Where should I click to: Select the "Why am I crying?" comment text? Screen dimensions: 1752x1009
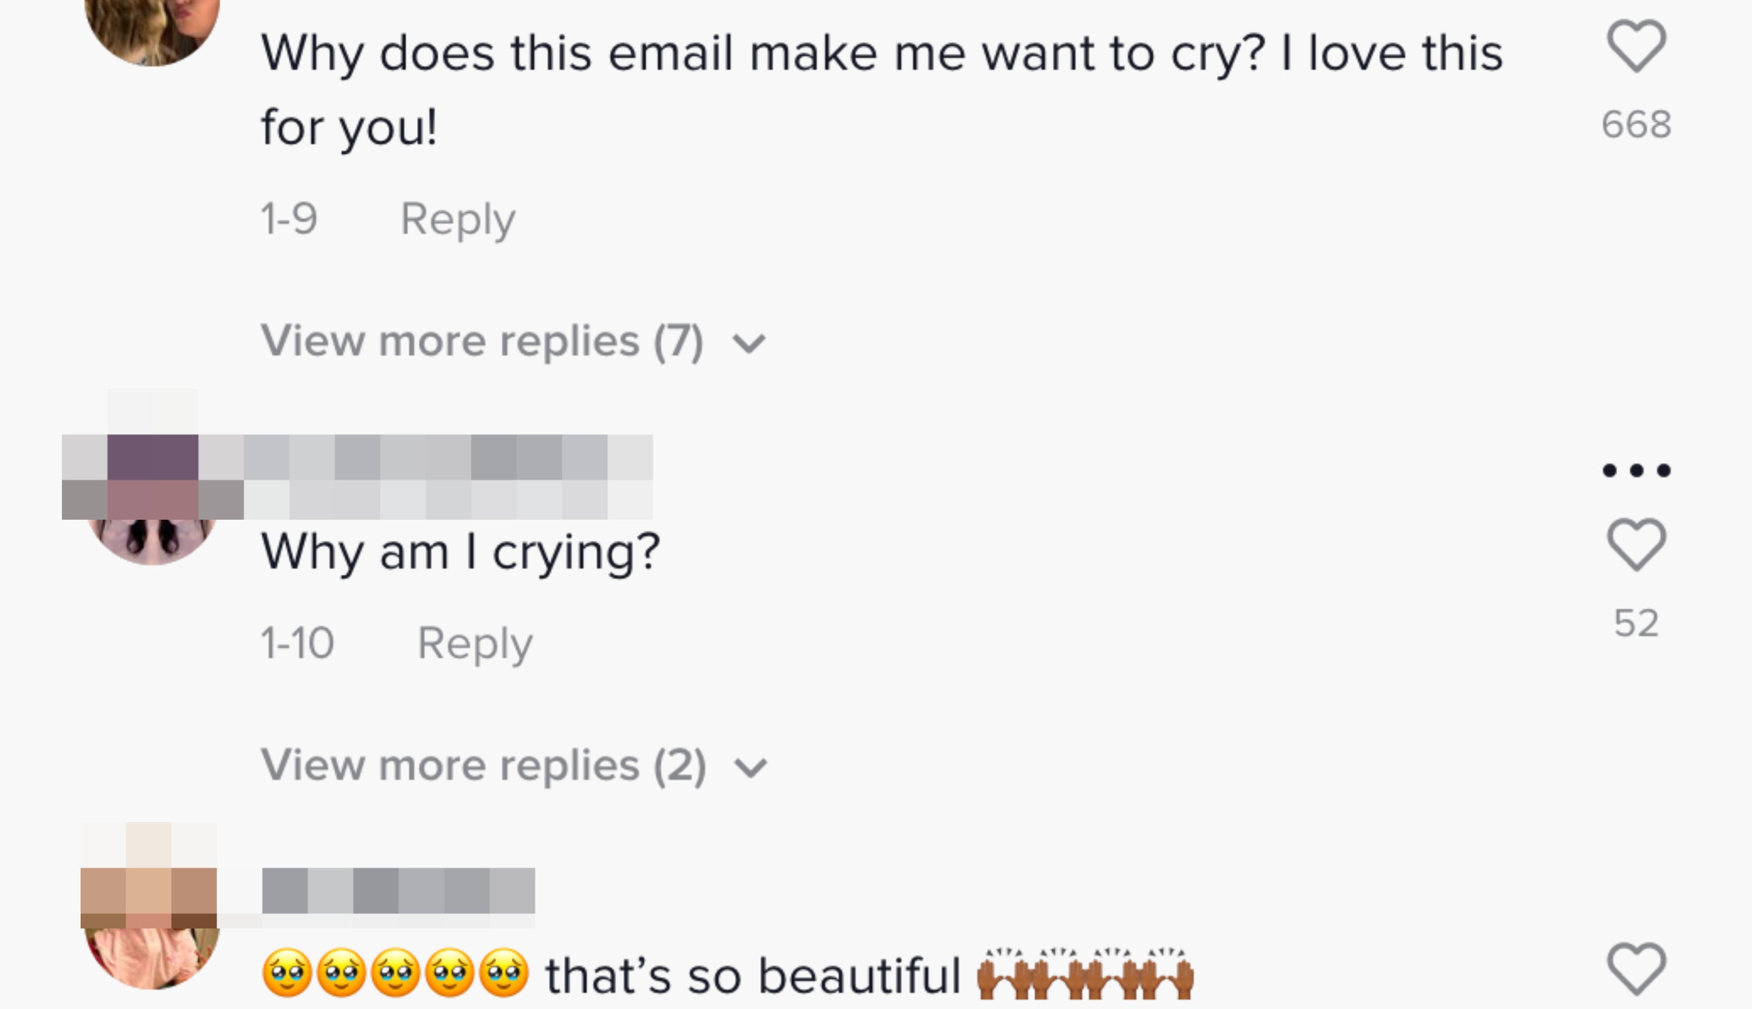(460, 552)
